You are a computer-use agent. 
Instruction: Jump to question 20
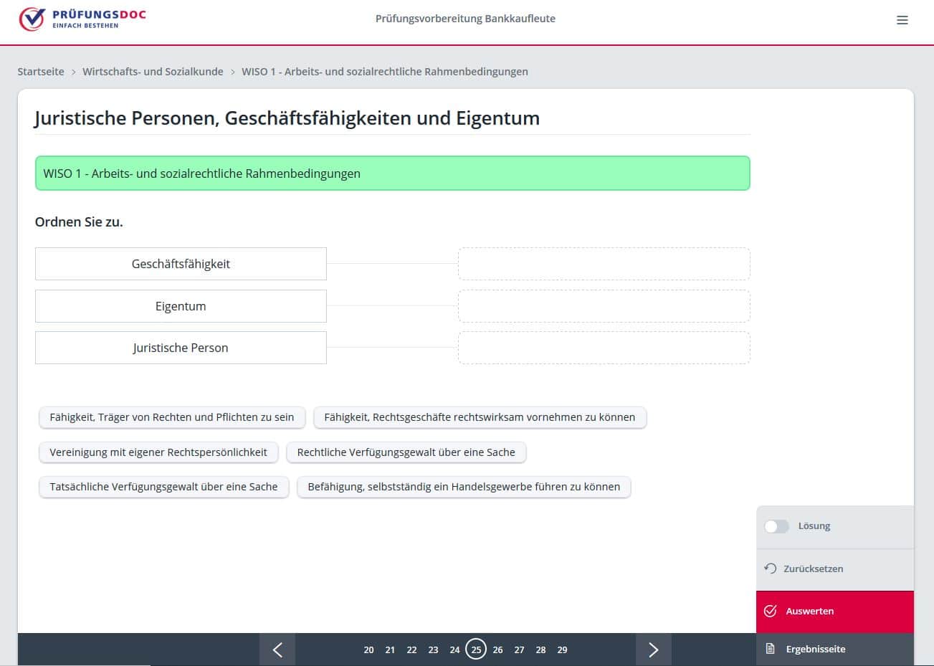pos(368,650)
